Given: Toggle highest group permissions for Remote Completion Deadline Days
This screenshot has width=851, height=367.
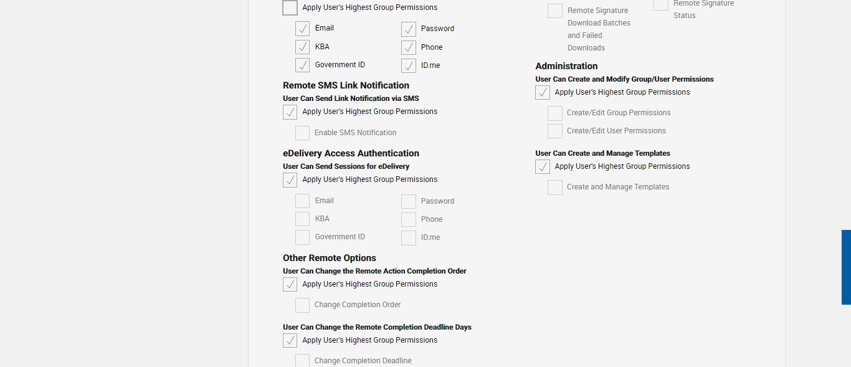Looking at the screenshot, I should [x=290, y=341].
